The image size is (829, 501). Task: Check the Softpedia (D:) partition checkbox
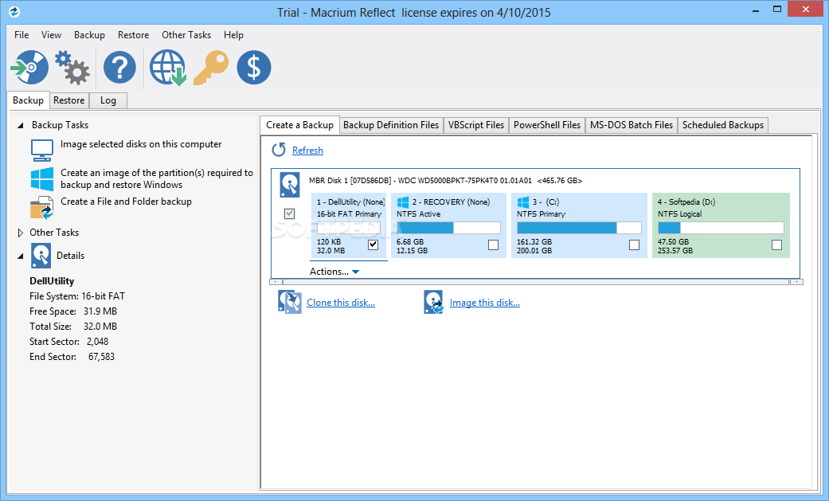(776, 245)
